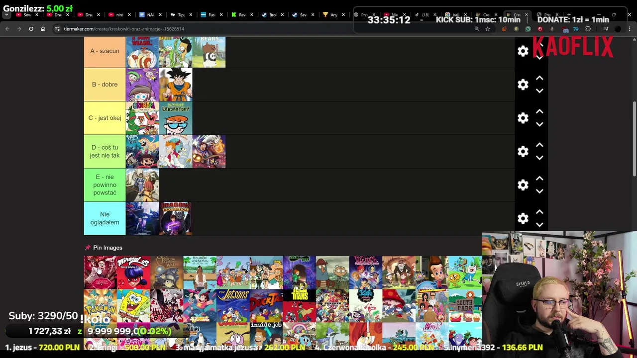
Task: Edit the 'A - szacun' tier label
Action: [105, 51]
